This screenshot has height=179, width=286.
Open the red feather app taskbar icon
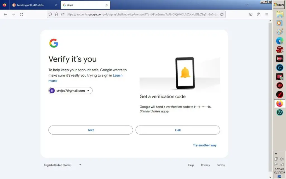coord(280,95)
